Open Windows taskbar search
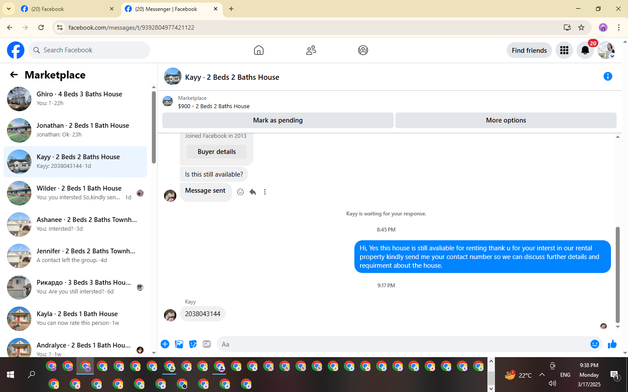The height and width of the screenshot is (392, 628). pyautogui.click(x=31, y=375)
